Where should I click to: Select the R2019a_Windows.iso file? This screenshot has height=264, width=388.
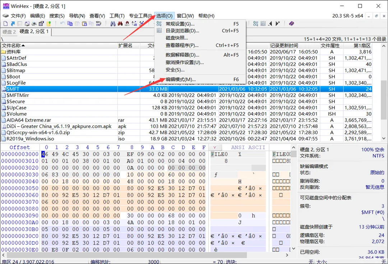(186, 139)
